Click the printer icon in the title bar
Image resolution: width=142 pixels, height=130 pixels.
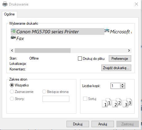click(x=5, y=4)
